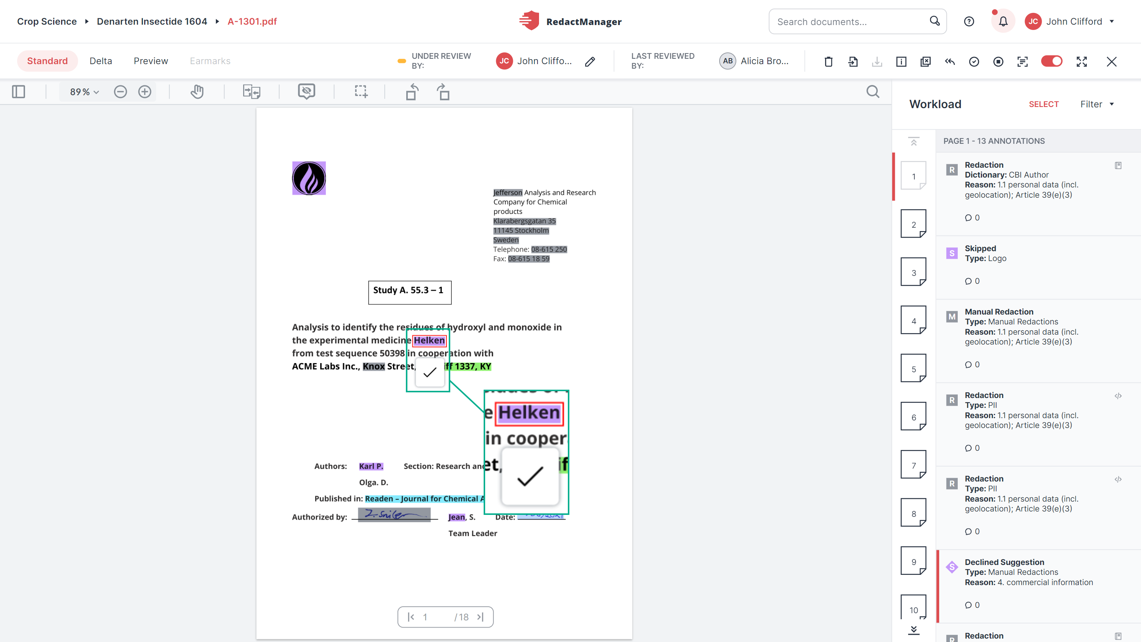Click the search magnifier in the search box
Image resolution: width=1141 pixels, height=642 pixels.
[x=935, y=21]
